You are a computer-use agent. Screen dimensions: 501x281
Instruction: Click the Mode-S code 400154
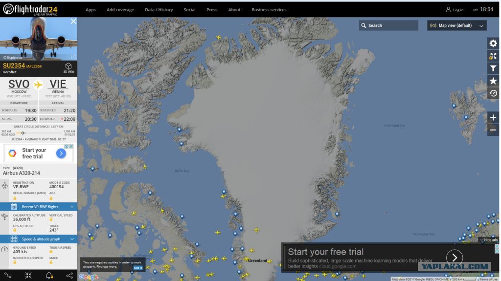tap(57, 187)
